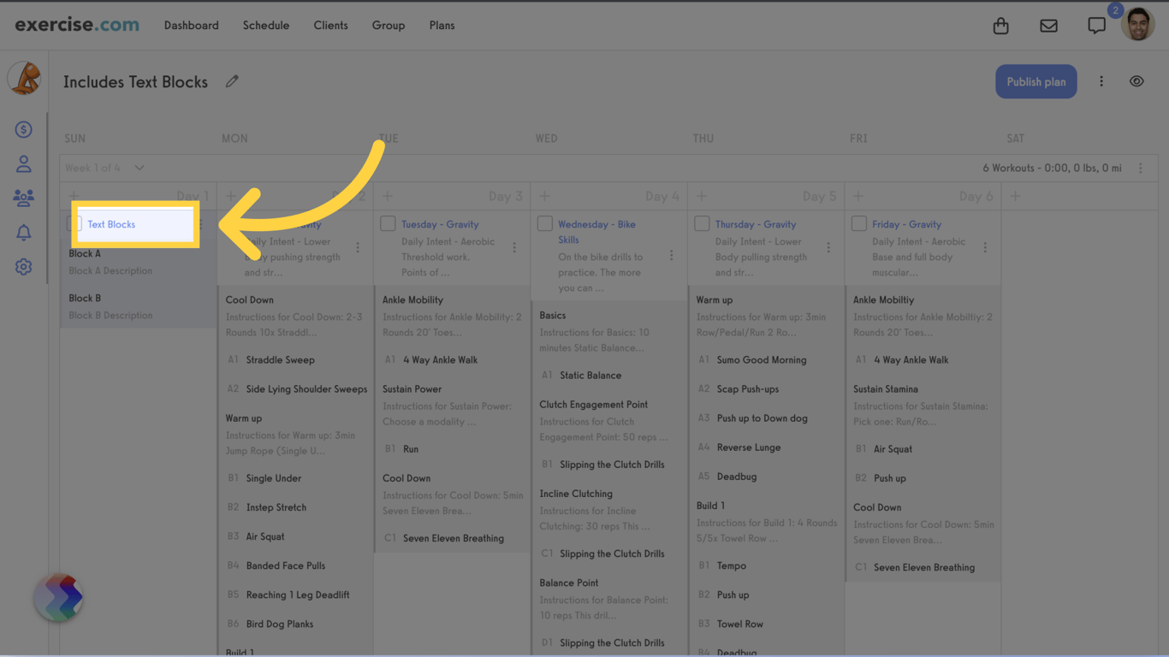This screenshot has height=657, width=1169.
Task: Select the Friday - Gravity workout checkbox
Action: (x=859, y=224)
